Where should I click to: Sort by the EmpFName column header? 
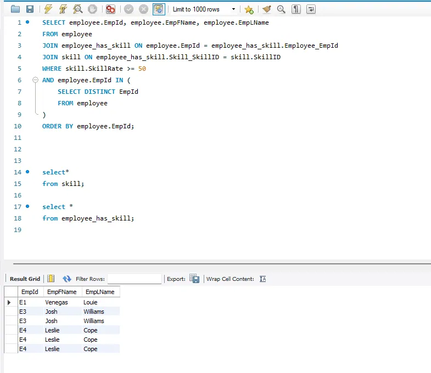pos(63,292)
